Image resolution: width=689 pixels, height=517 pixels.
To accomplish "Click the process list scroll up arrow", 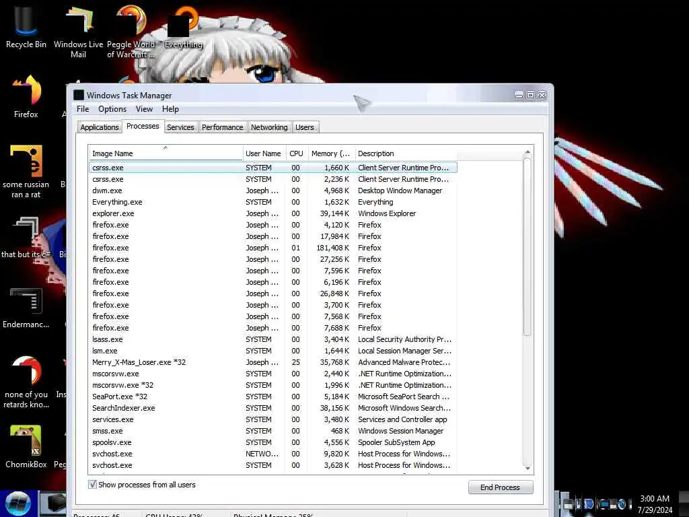I will point(528,152).
